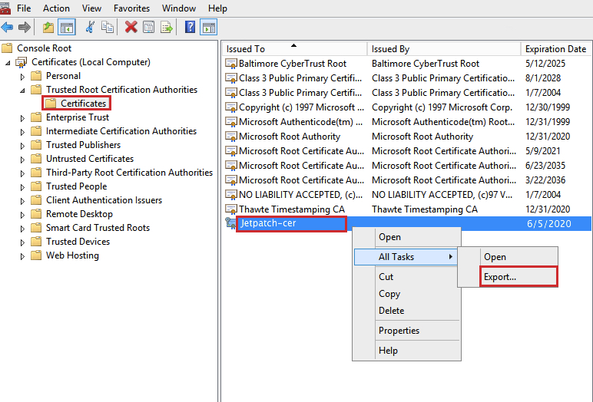Click the expiration date 5/12/2025
The image size is (593, 402).
545,64
